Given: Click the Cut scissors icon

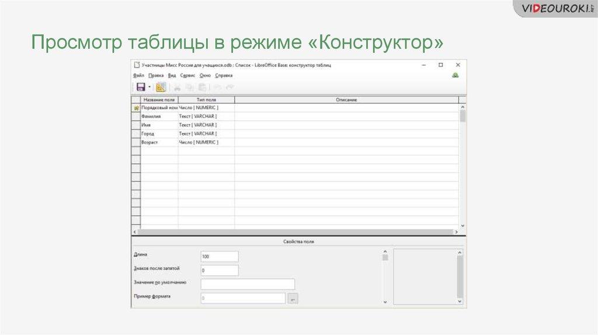Looking at the screenshot, I should click(177, 87).
